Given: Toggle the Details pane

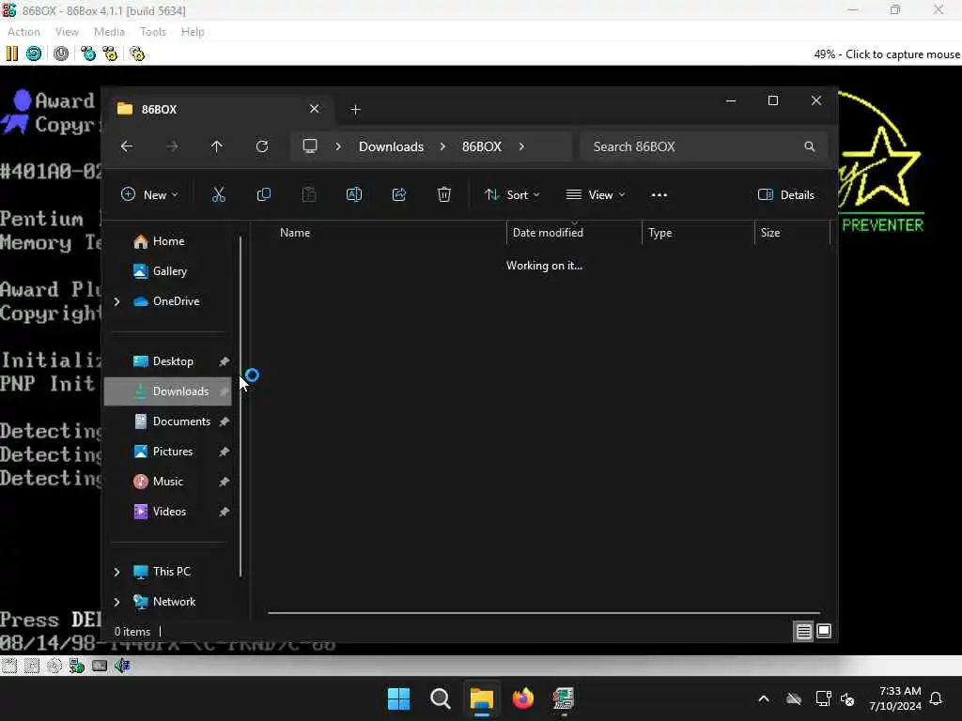Looking at the screenshot, I should tap(786, 195).
